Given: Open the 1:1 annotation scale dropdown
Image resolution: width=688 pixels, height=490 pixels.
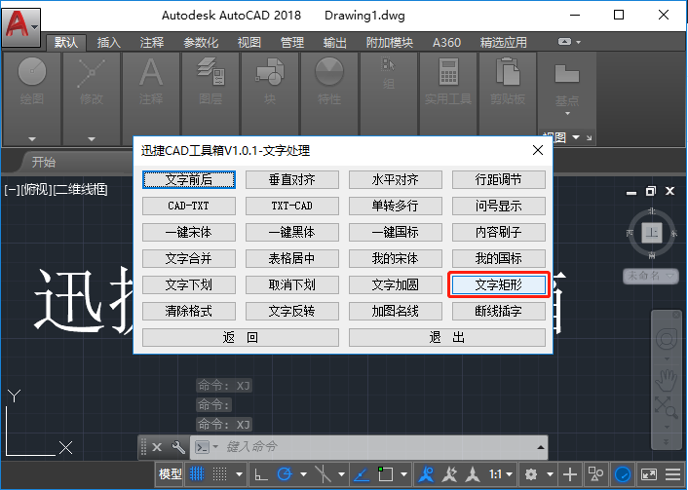Looking at the screenshot, I should pyautogui.click(x=501, y=474).
